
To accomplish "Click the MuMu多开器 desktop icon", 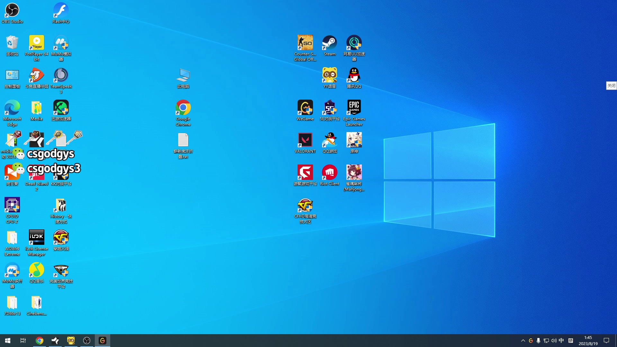I will point(12,275).
